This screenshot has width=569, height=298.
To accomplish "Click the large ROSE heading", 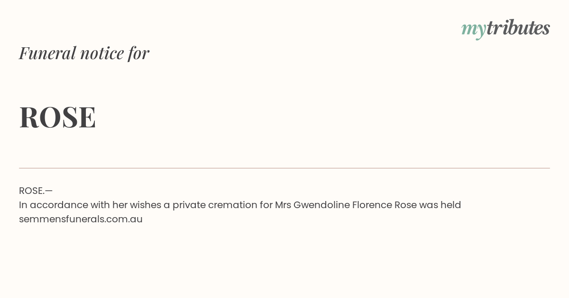I will (x=57, y=117).
